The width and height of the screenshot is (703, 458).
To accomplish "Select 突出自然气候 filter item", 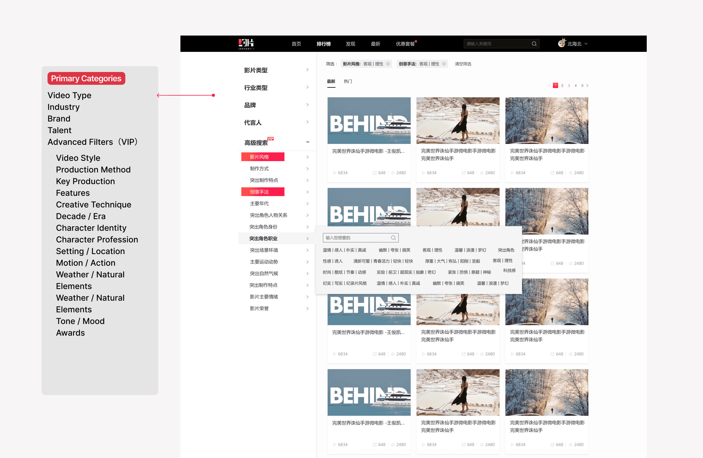I will click(x=264, y=274).
